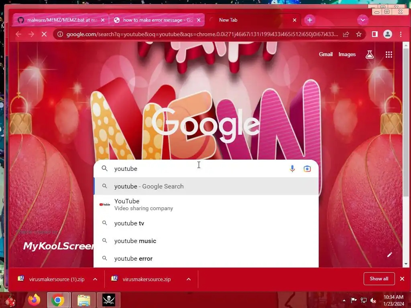Open Chrome from taskbar

coord(58,300)
